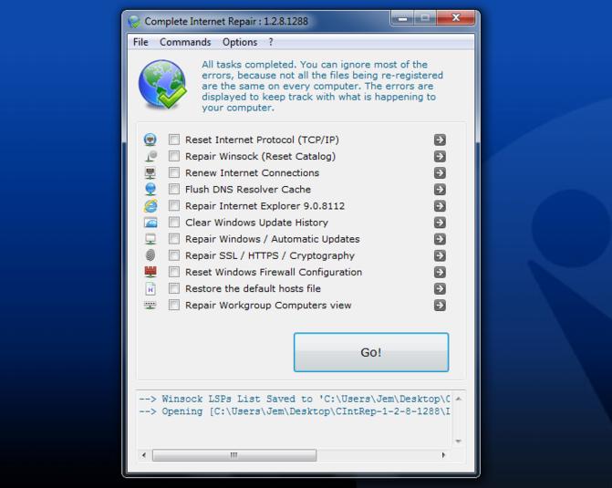Click arrow button for Flush DNS Resolver Cache
The width and height of the screenshot is (612, 488).
pyautogui.click(x=440, y=190)
